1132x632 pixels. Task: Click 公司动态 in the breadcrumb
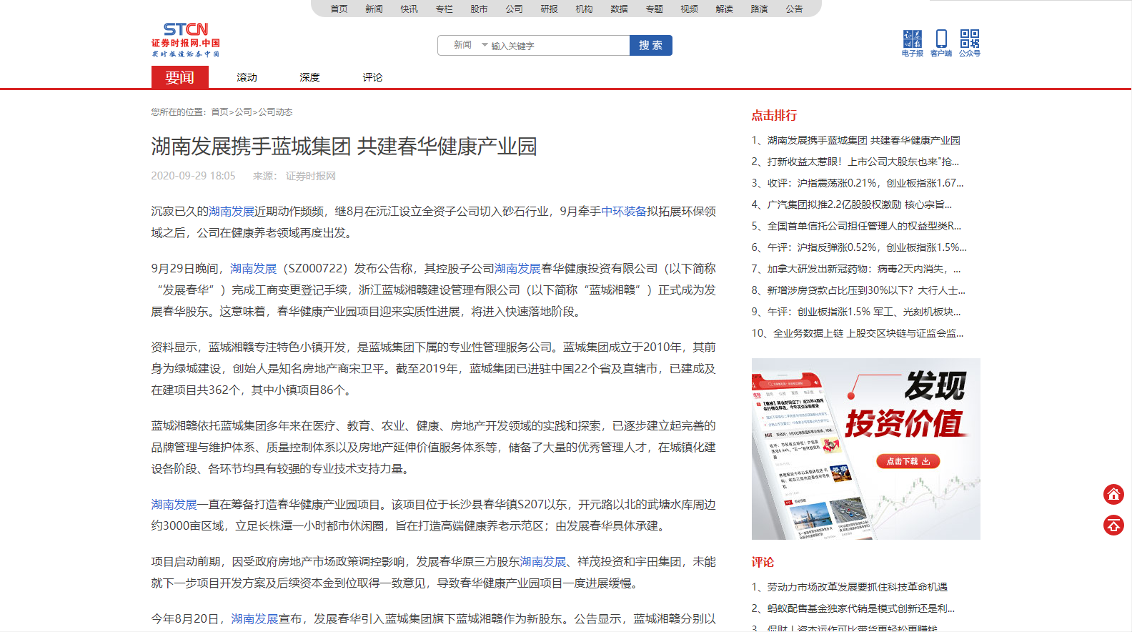[x=275, y=112]
